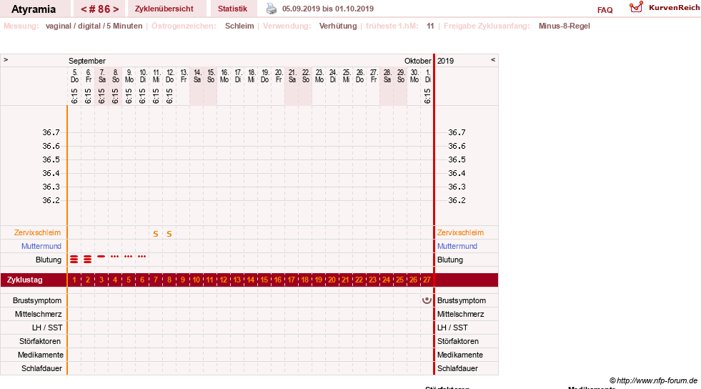Click spotting dots on September 10
The width and height of the screenshot is (701, 389).
tap(141, 256)
